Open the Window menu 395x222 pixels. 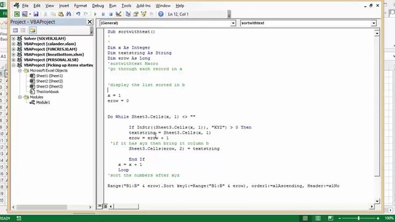coord(163,6)
